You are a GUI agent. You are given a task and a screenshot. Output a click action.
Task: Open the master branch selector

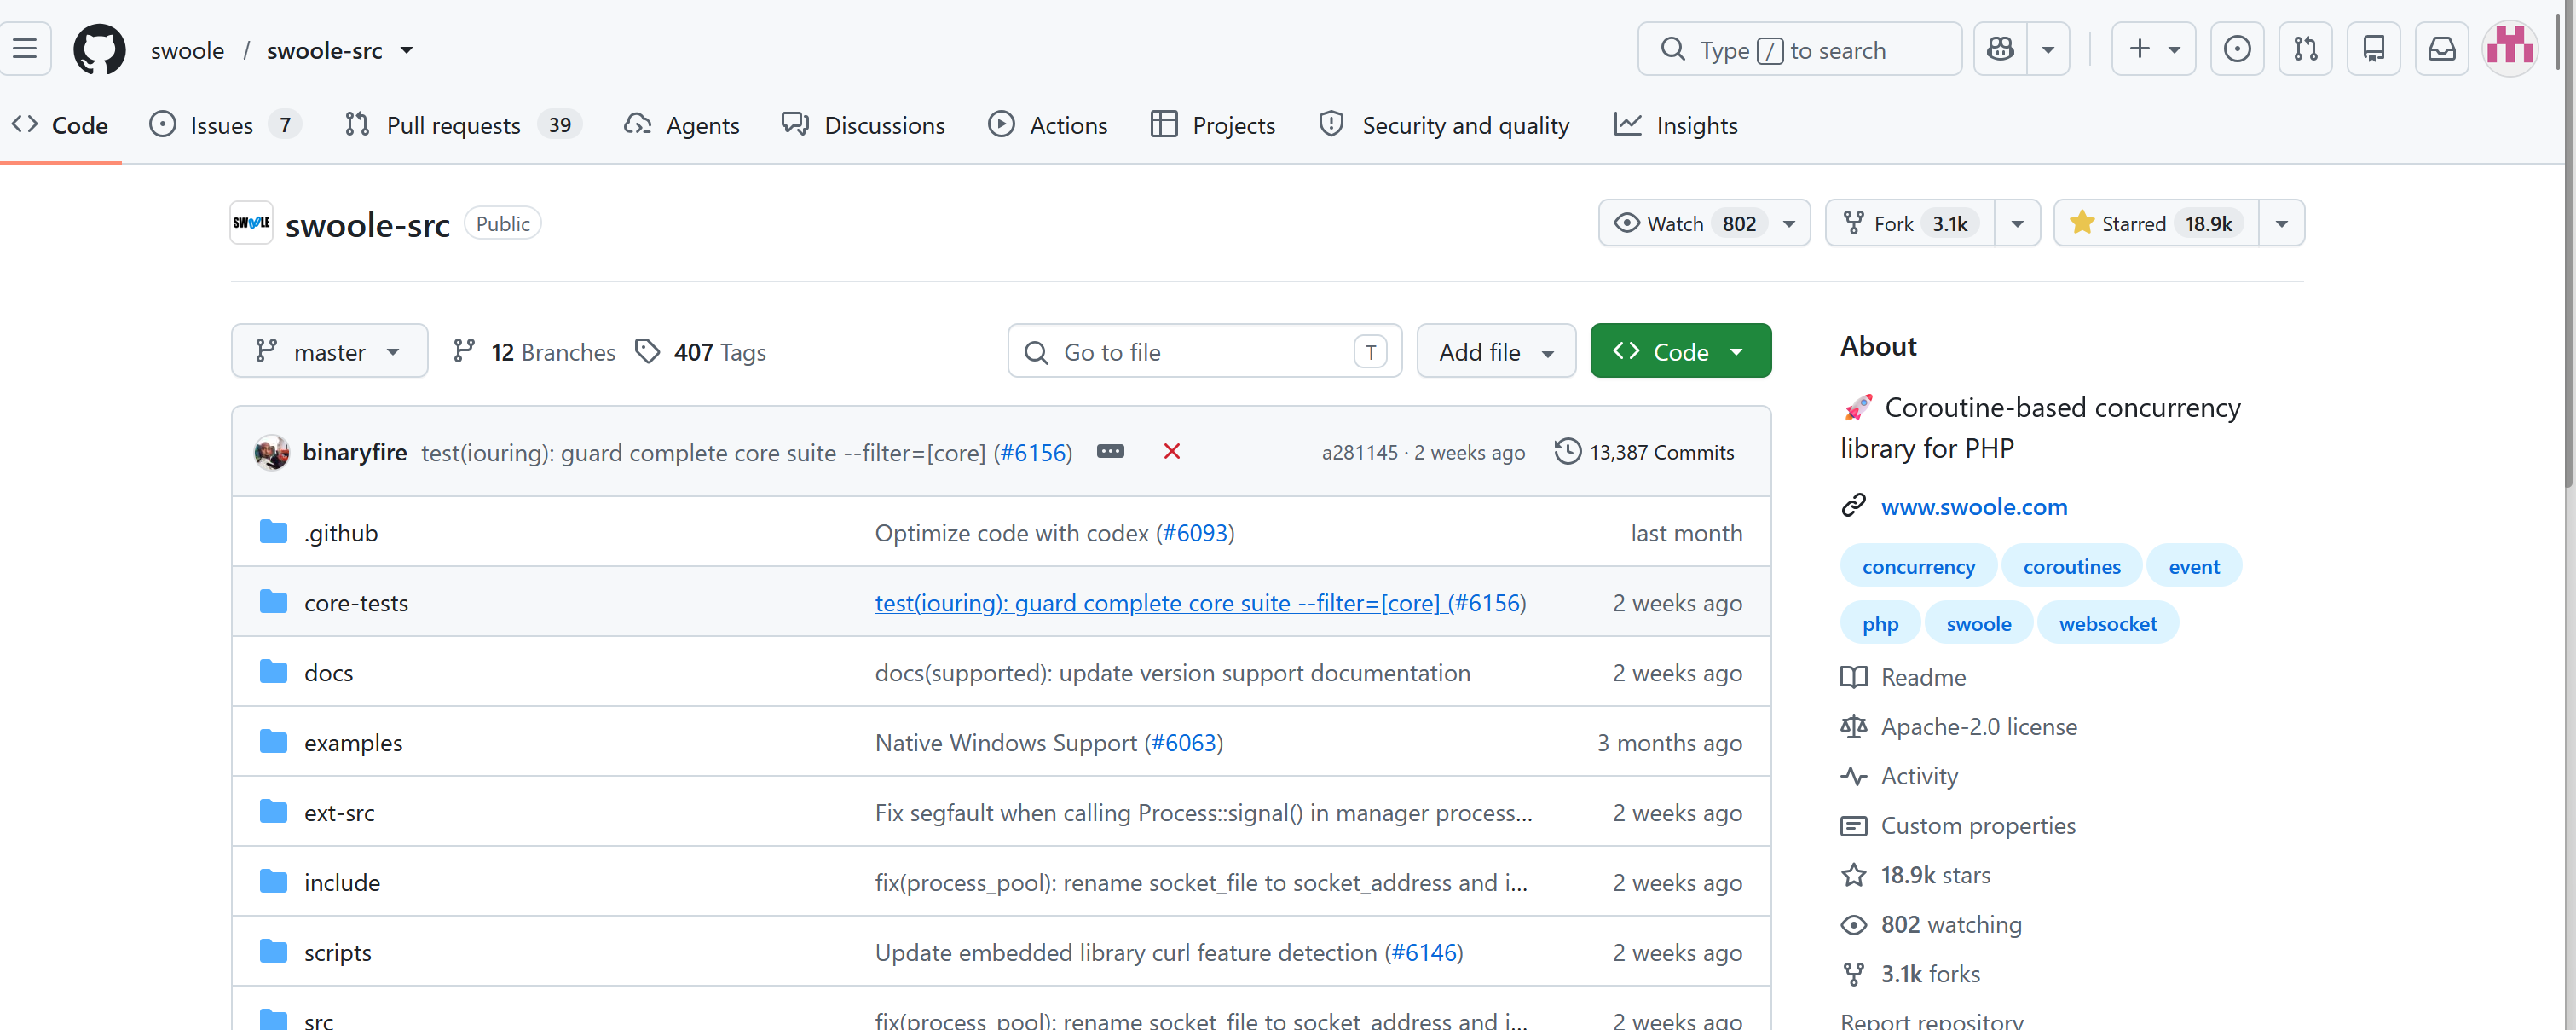point(329,351)
